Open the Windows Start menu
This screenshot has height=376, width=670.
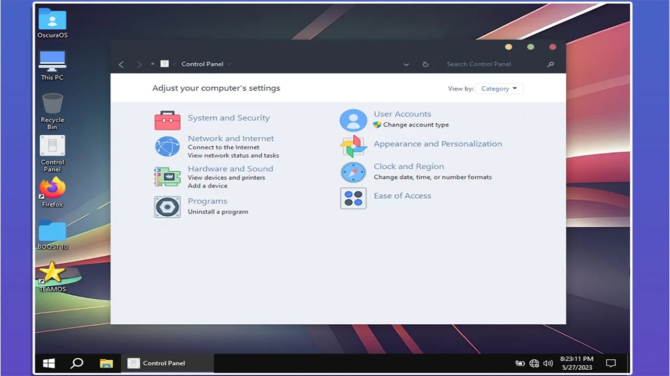(49, 363)
